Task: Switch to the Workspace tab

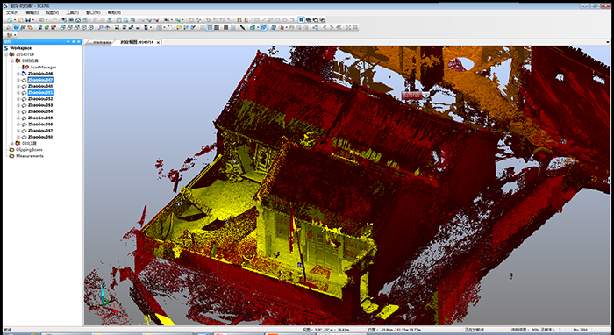Action: click(x=102, y=42)
